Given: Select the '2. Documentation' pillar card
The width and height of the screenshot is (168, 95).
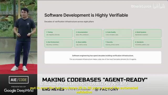Looking at the screenshot, I should tap(88, 33).
